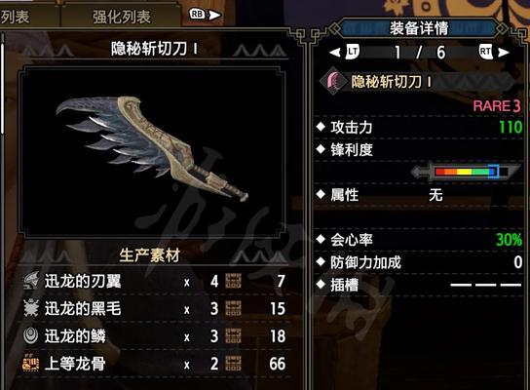Viewport: 530px width, 390px height.
Task: Click the item box icon beside count 7
Action: pyautogui.click(x=233, y=281)
